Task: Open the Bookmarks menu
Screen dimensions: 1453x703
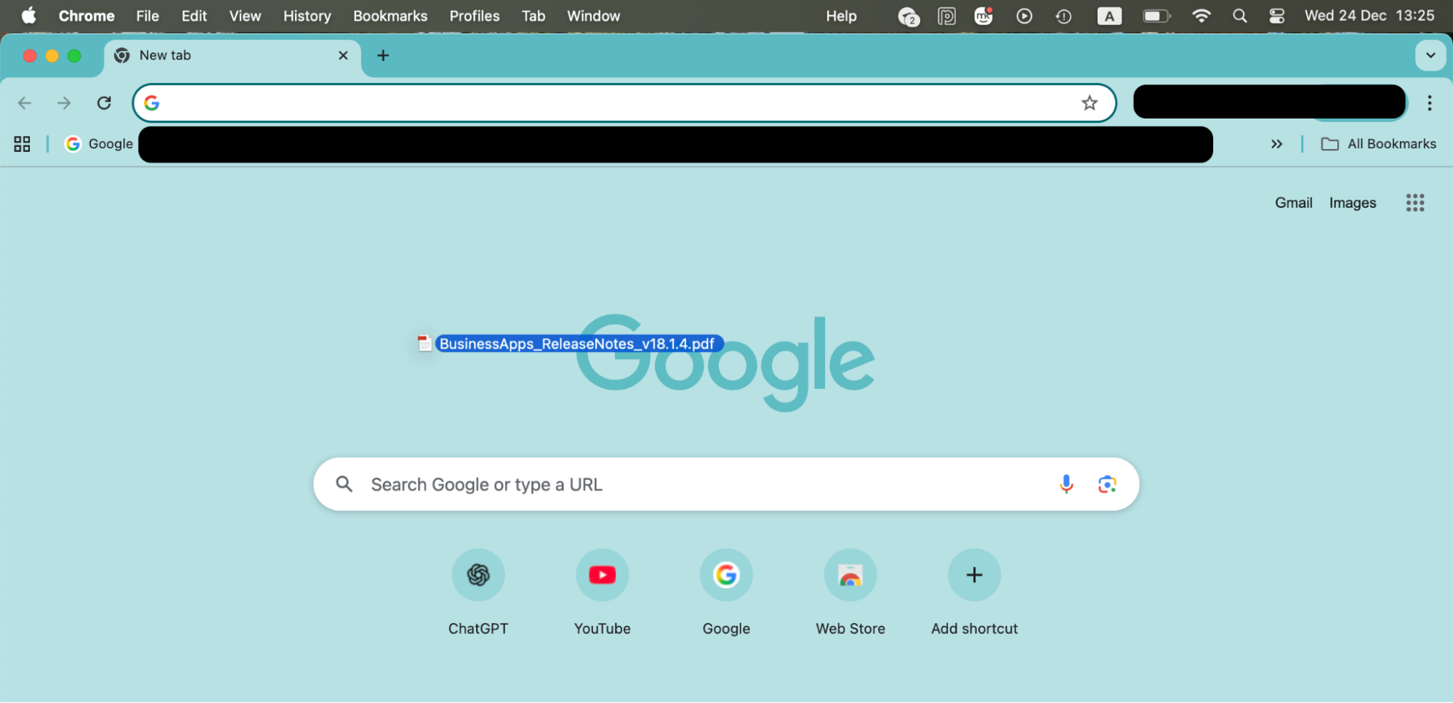Action: tap(390, 15)
